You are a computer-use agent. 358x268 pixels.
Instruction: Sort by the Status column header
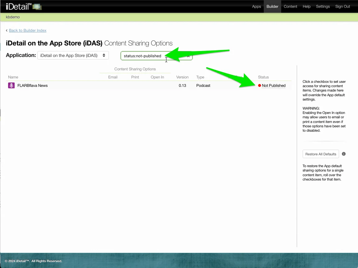click(263, 77)
